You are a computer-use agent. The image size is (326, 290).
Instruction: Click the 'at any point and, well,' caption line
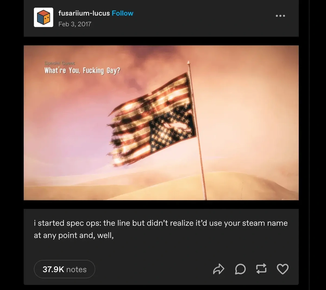tap(74, 235)
